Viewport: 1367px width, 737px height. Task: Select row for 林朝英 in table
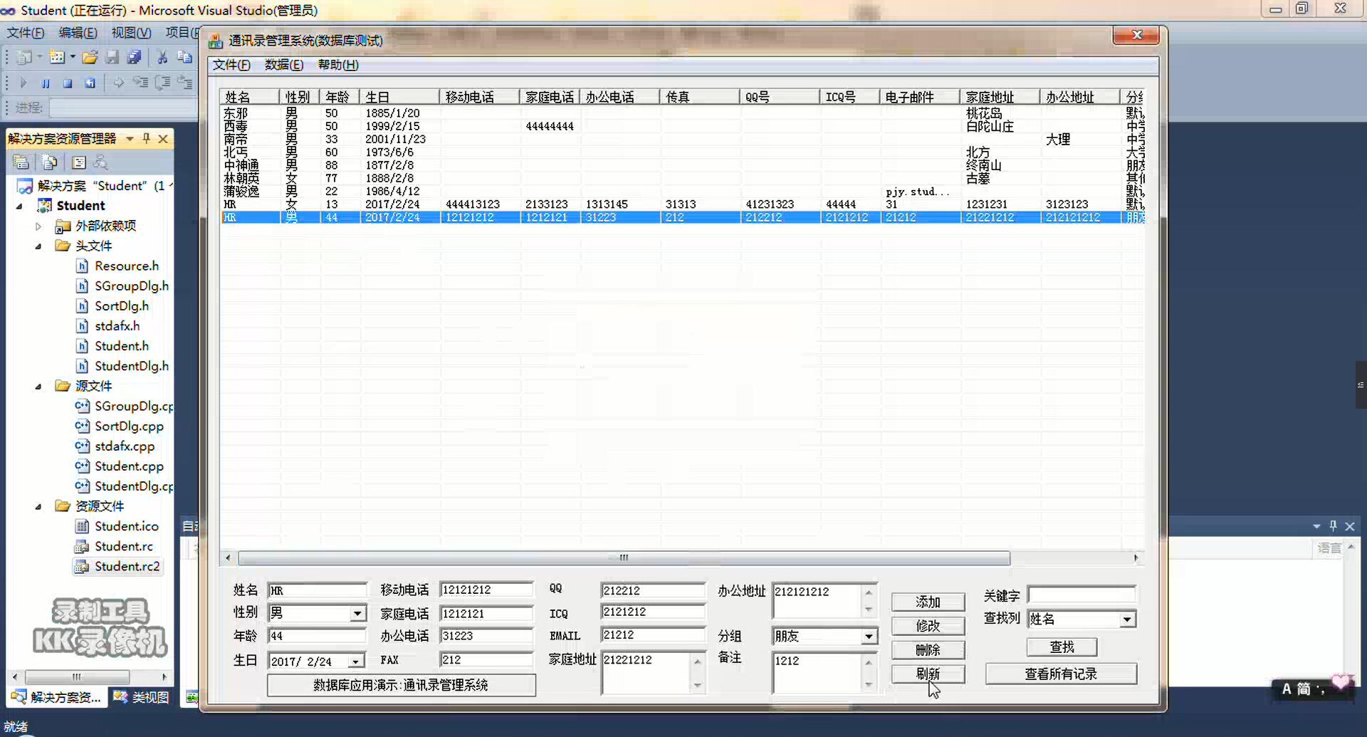682,178
